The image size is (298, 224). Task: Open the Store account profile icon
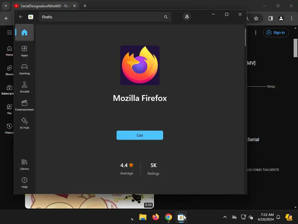(187, 17)
